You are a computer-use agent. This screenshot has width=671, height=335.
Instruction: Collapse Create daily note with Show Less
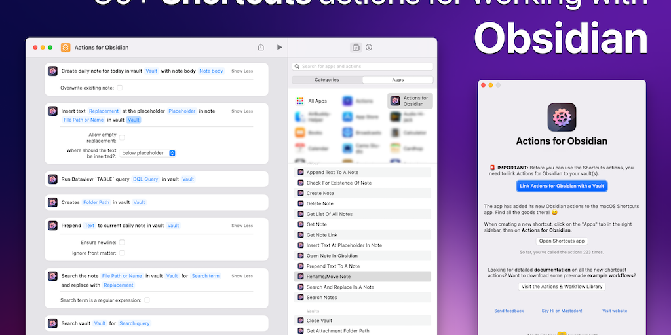[x=242, y=71]
